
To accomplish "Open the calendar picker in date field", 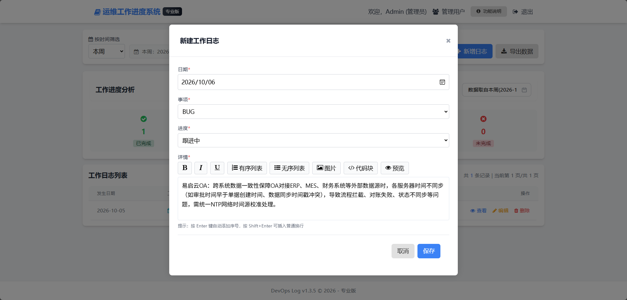I will pos(442,82).
